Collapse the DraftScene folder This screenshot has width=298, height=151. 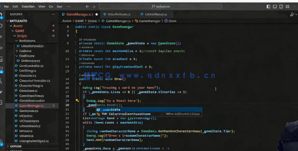tap(17, 56)
